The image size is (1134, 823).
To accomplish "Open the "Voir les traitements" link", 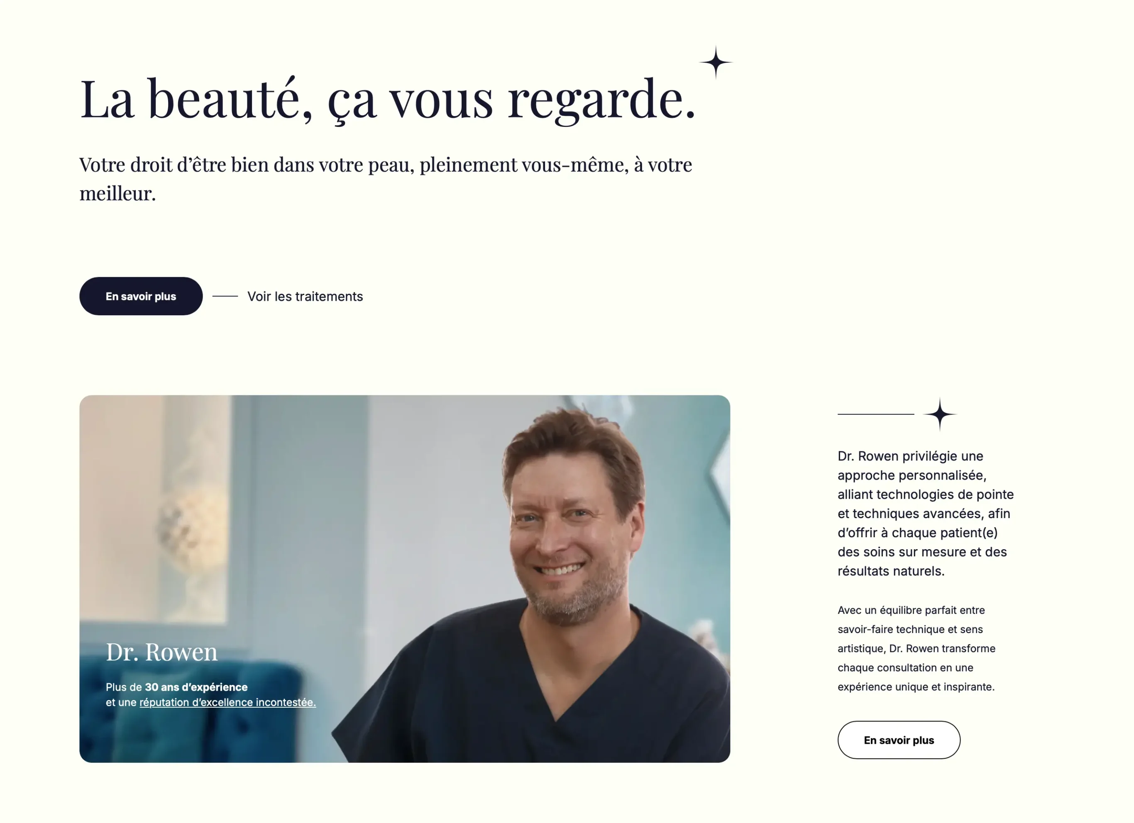I will point(305,296).
